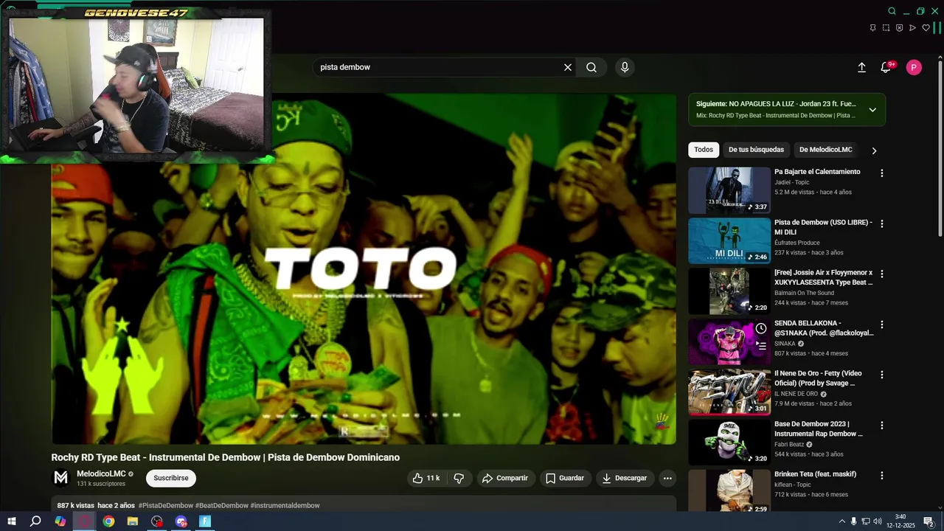Viewport: 944px width, 531px height.
Task: Open the MelodicoLMC channel name link
Action: (x=101, y=473)
